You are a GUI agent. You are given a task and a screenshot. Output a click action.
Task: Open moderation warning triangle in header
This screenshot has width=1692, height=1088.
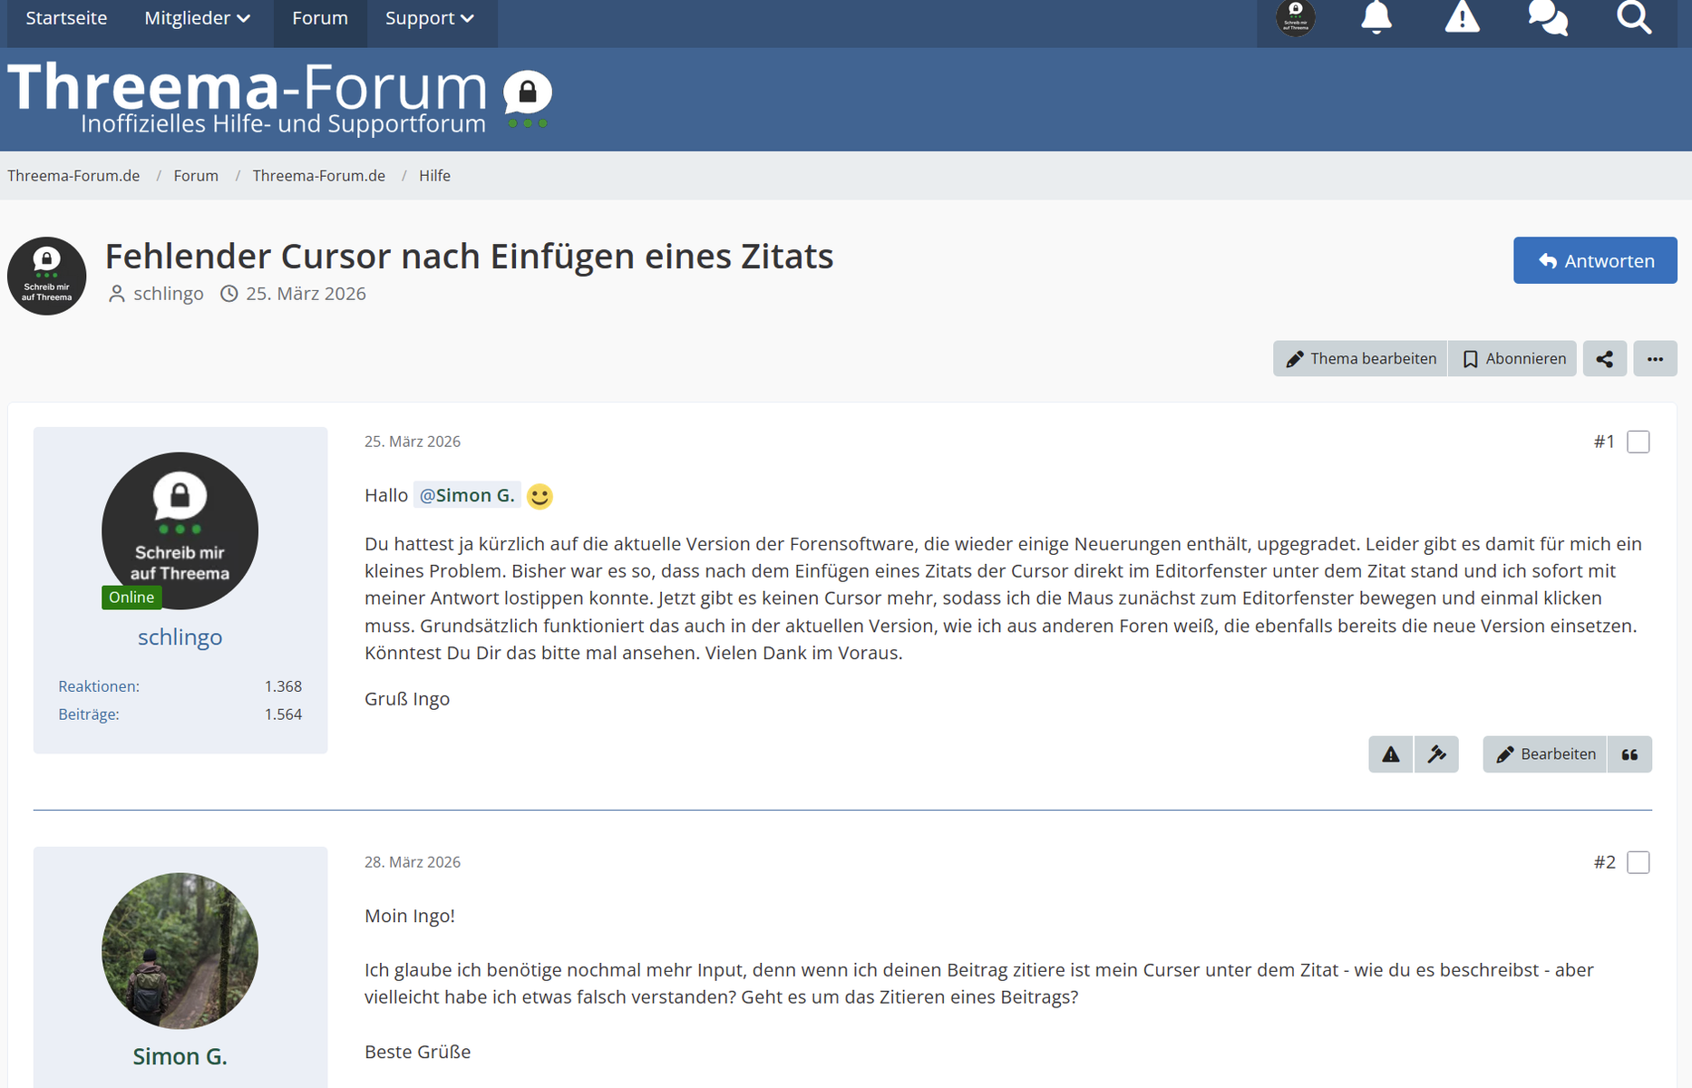1462,17
